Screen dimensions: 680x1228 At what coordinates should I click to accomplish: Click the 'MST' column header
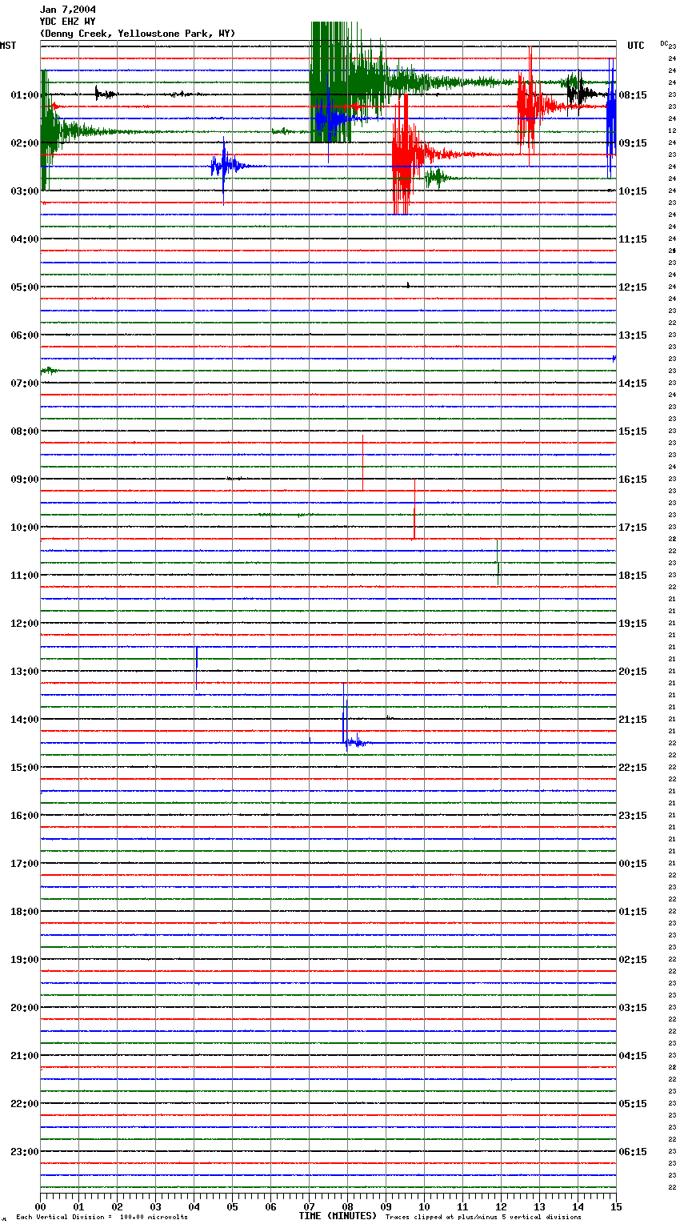coord(8,46)
